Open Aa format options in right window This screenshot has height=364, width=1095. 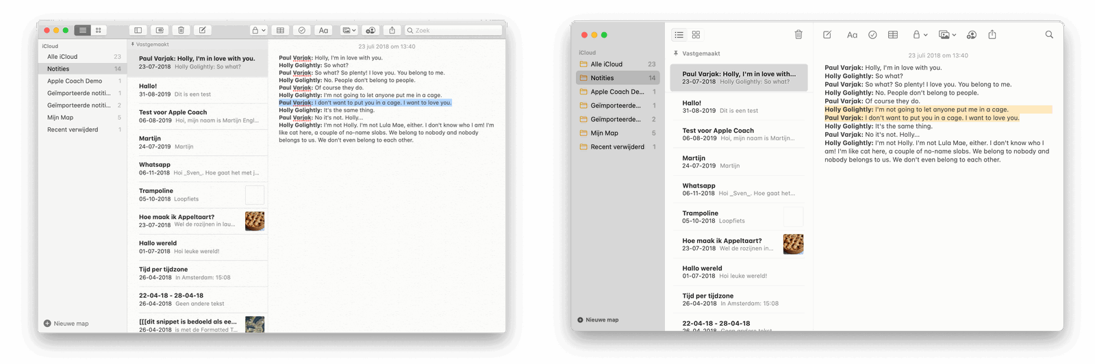[852, 35]
